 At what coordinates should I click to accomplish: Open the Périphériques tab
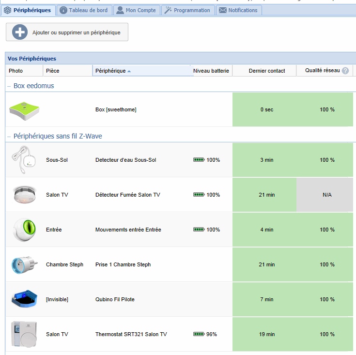28,10
